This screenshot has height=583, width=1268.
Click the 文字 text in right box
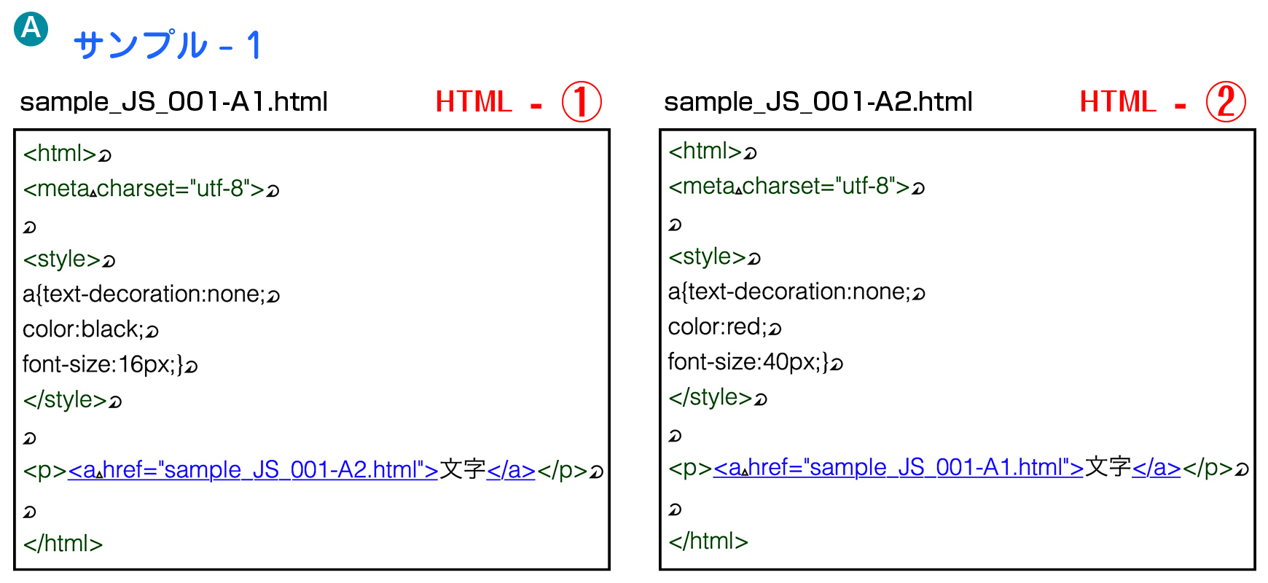(1108, 467)
